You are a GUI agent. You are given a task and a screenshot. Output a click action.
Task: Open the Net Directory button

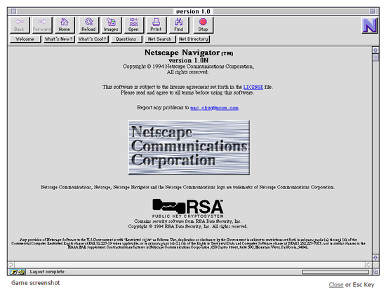click(x=194, y=39)
